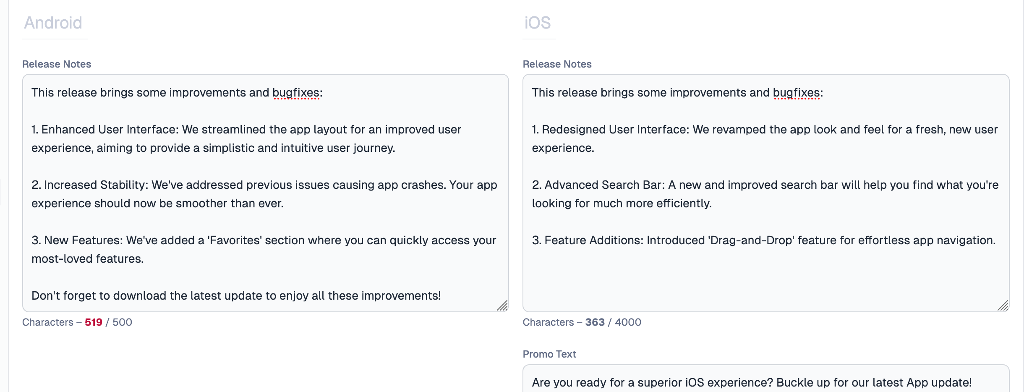Place cursor in 'Redesigned User Interface' line
The image size is (1024, 392).
click(765, 139)
